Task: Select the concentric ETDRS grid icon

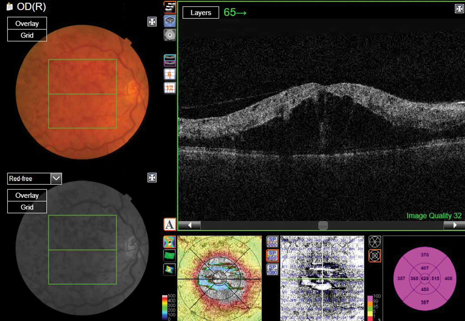Action: [x=375, y=256]
